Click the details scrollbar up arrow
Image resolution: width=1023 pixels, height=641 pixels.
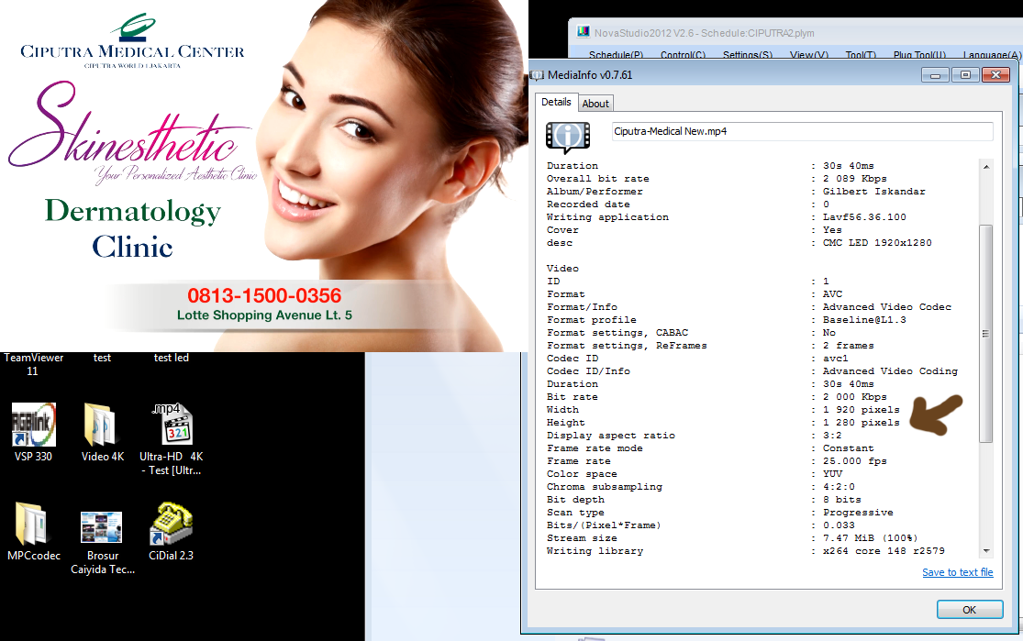(986, 166)
